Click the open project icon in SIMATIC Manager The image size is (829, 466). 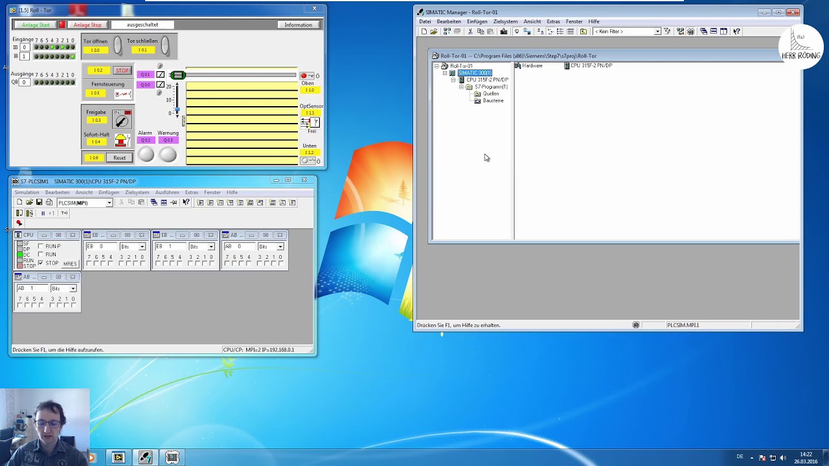click(434, 31)
